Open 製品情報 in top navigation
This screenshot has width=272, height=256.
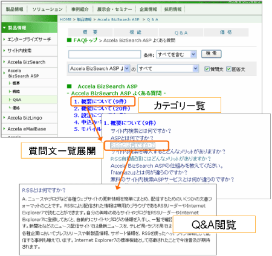15,10
